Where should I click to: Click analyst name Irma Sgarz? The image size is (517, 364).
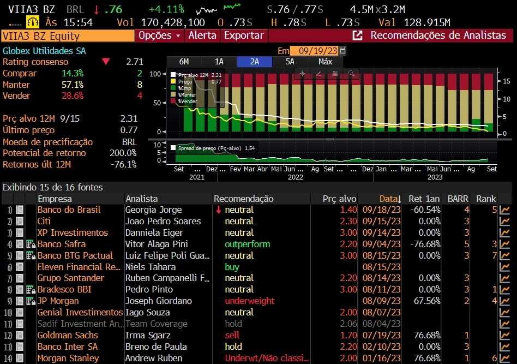(148, 336)
